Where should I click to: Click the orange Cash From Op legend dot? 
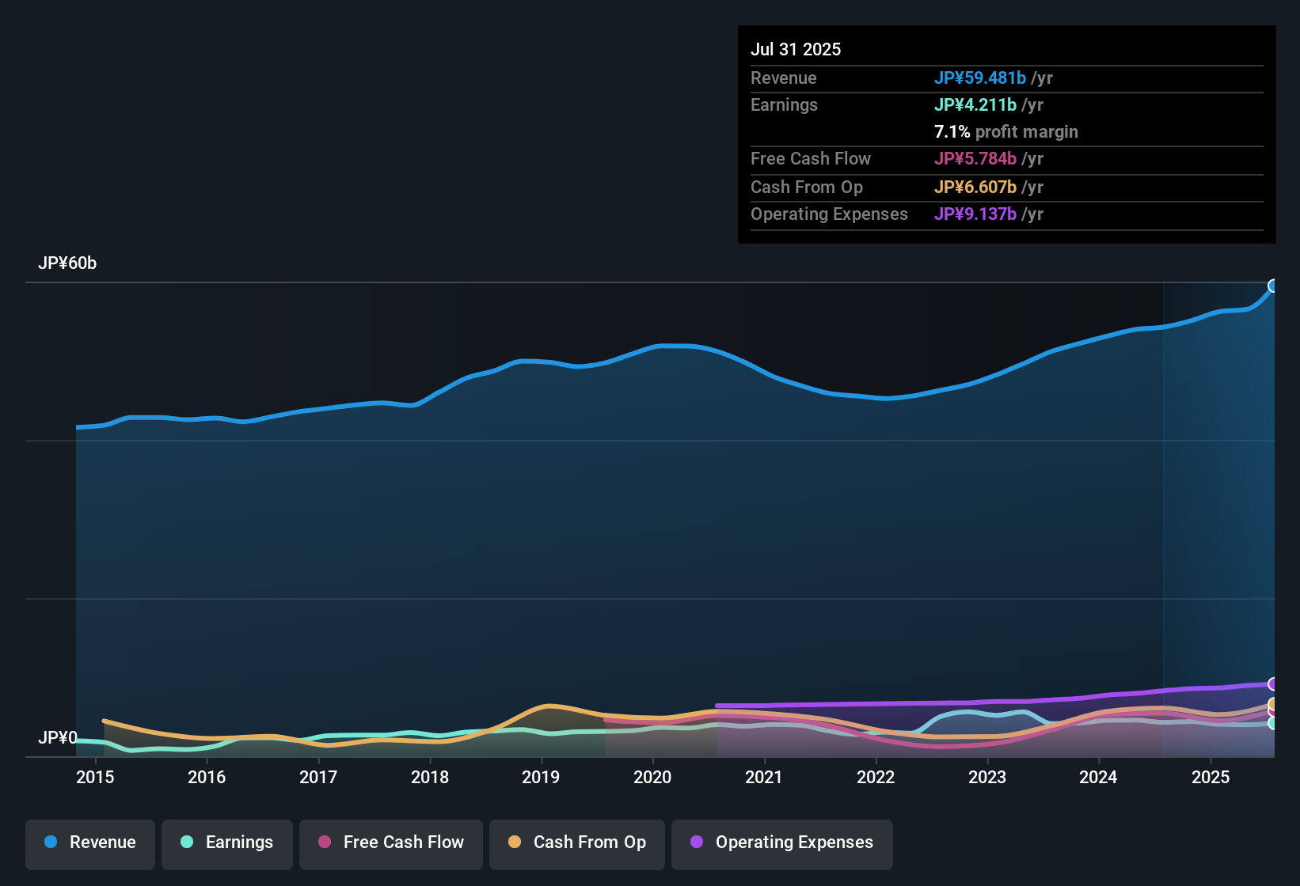click(x=514, y=842)
